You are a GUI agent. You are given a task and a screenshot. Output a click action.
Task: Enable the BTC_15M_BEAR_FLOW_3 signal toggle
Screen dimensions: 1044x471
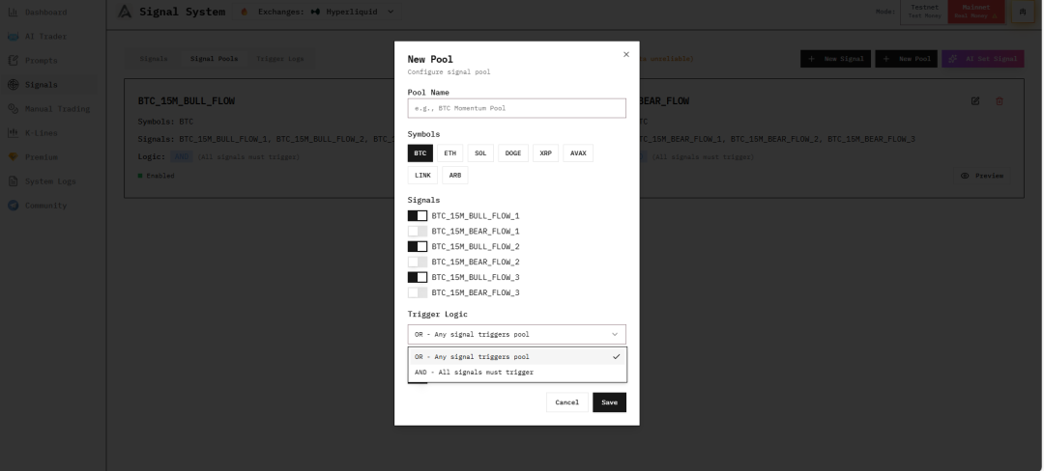[x=418, y=292]
